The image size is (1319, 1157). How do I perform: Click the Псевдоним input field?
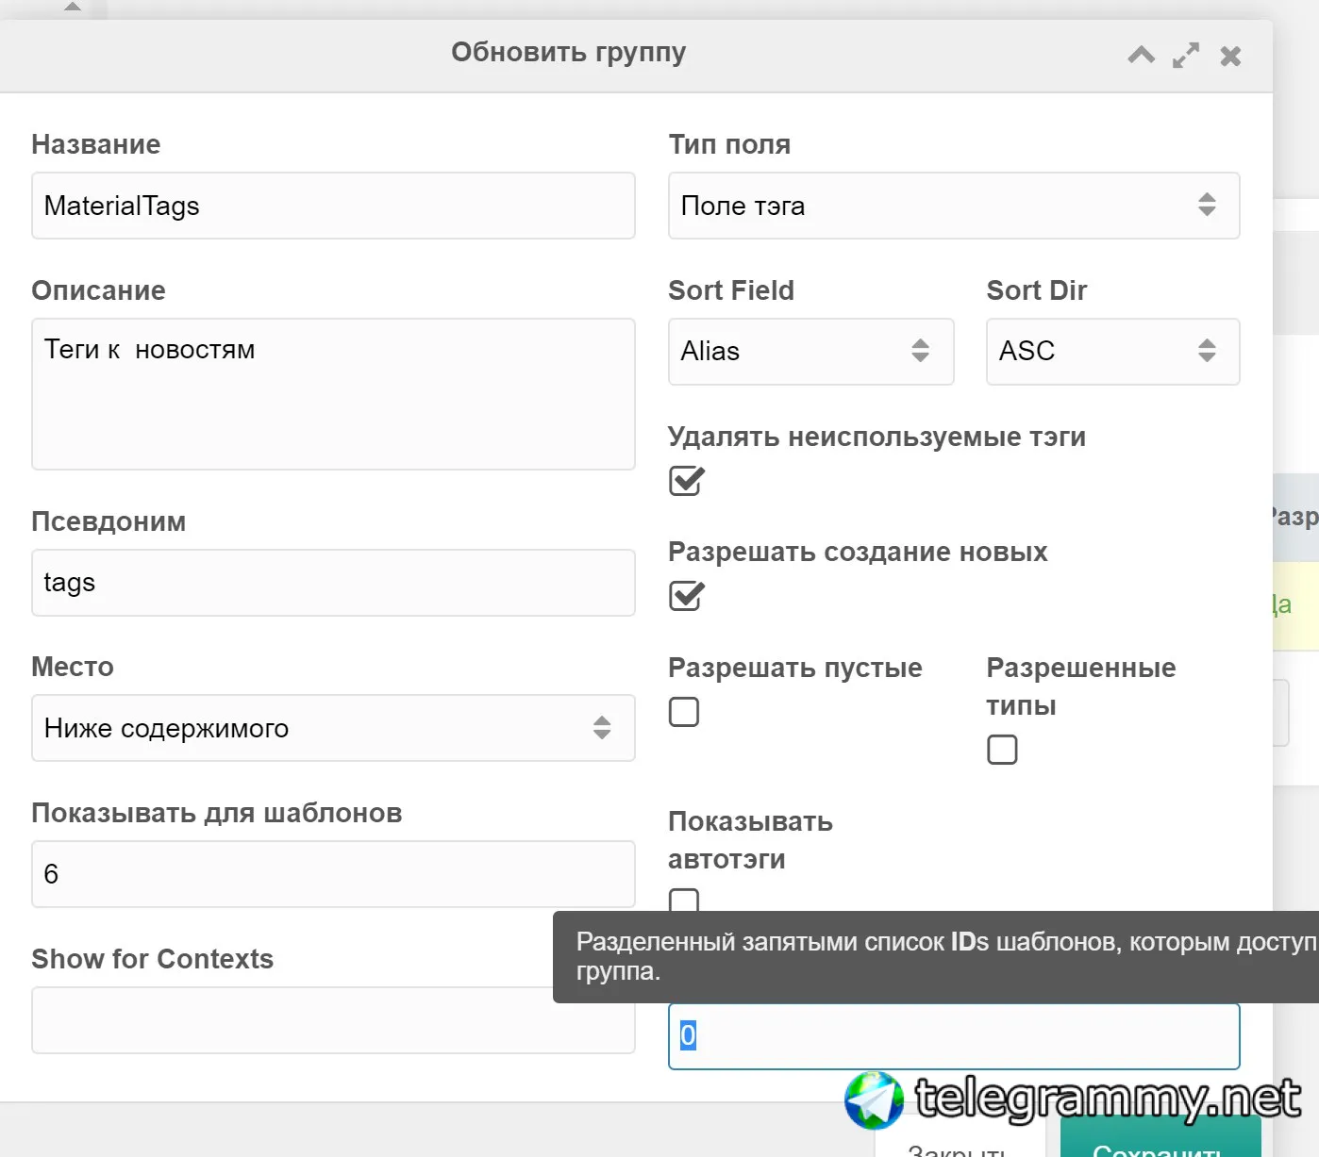click(x=333, y=583)
